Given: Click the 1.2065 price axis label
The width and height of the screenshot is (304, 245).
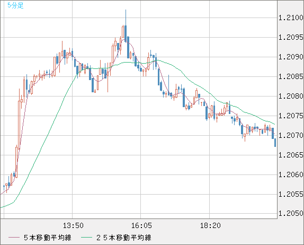Looking at the screenshot, I should [291, 155].
